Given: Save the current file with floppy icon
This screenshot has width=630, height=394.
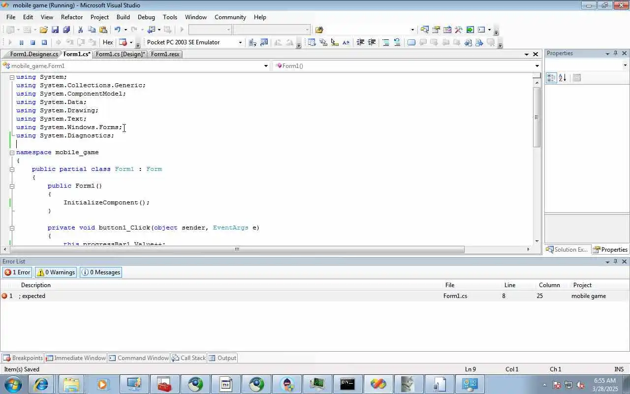Looking at the screenshot, I should coord(55,30).
